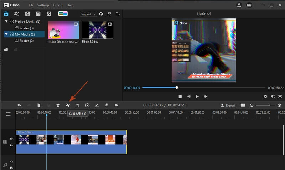Select Folder (2) under My Media

pyautogui.click(x=24, y=41)
